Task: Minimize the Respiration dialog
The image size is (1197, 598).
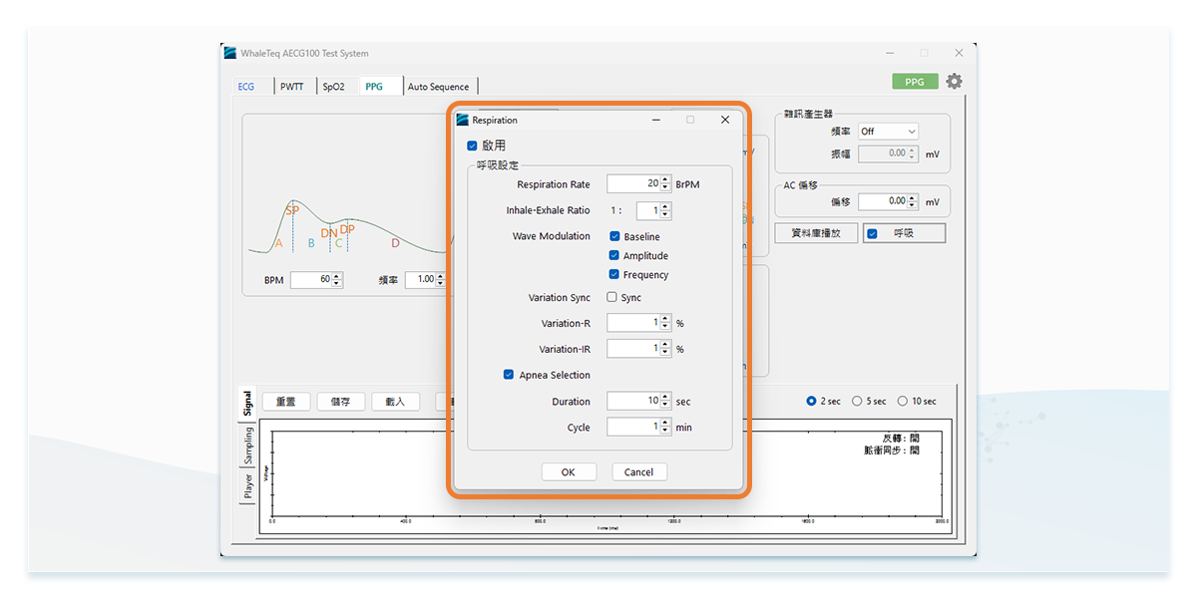Action: 656,120
